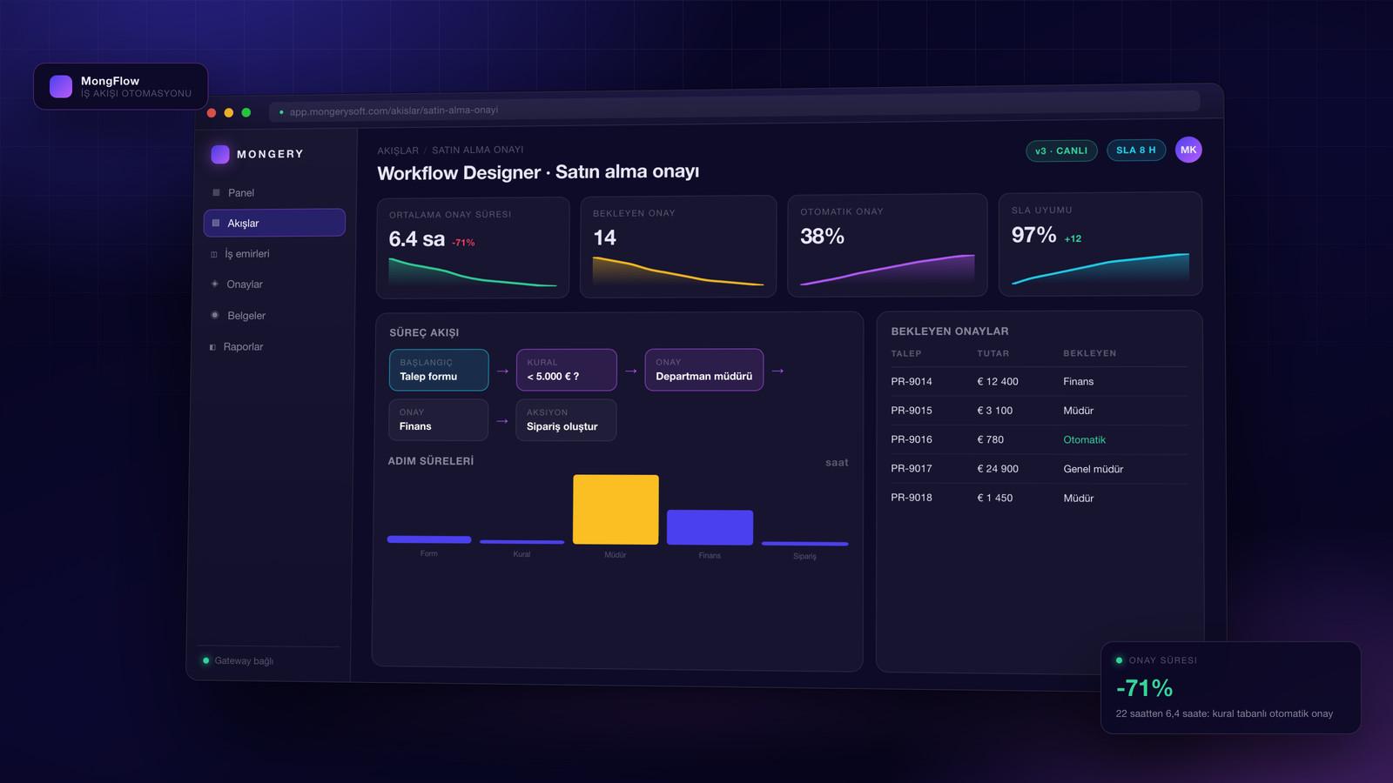Select the Sipariş oluştur action node
Viewport: 1393px width, 783px height.
pos(566,419)
